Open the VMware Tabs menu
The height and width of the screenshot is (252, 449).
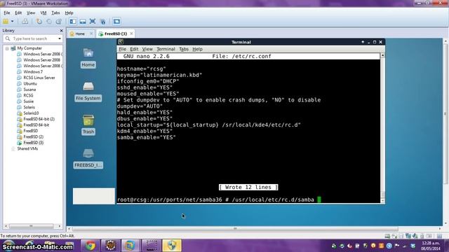55,13
